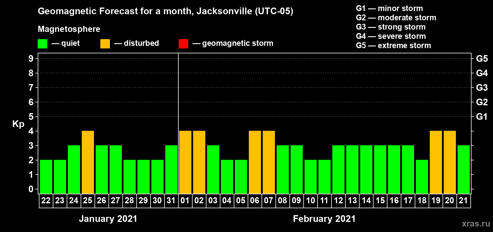Image resolution: width=493 pixels, height=232 pixels.
Task: Click the orange bar for January 25
Action: point(88,162)
